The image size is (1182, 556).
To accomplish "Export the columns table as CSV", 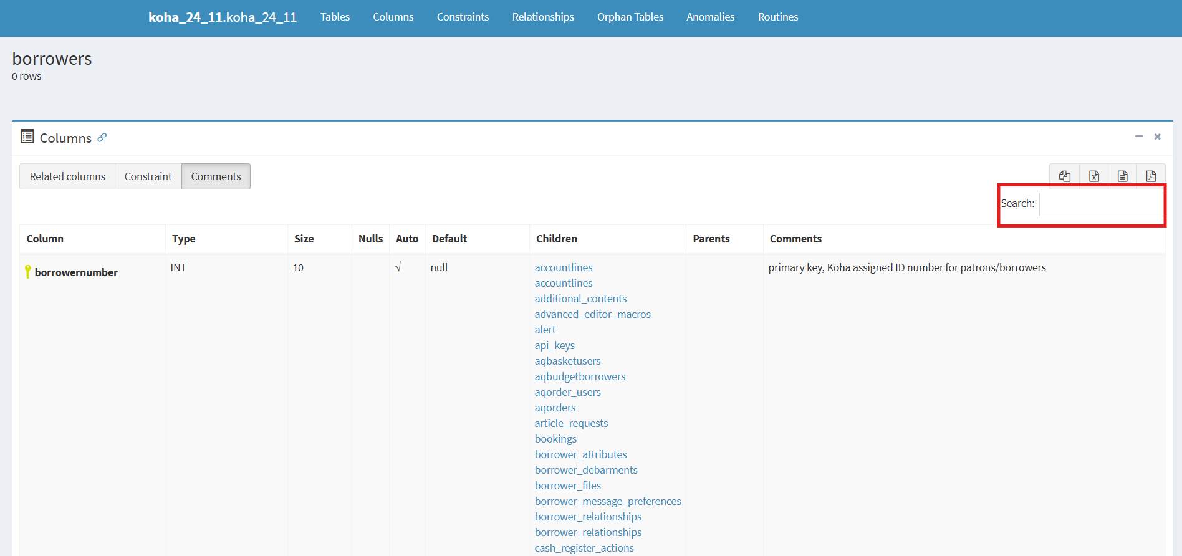I will [1123, 176].
